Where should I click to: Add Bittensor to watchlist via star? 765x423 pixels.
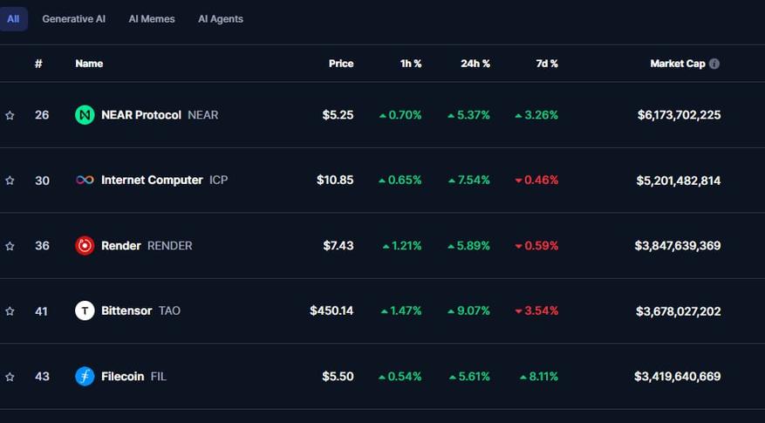click(10, 310)
